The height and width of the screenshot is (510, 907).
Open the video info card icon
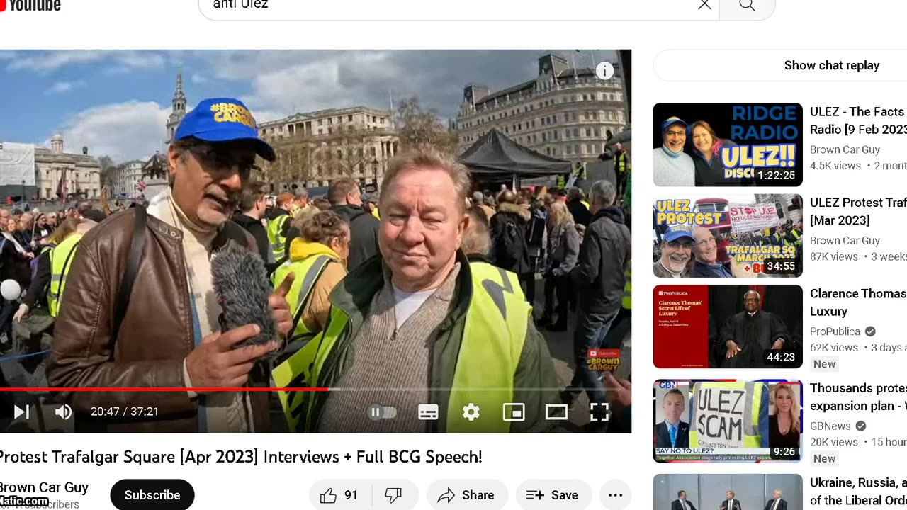tap(604, 71)
